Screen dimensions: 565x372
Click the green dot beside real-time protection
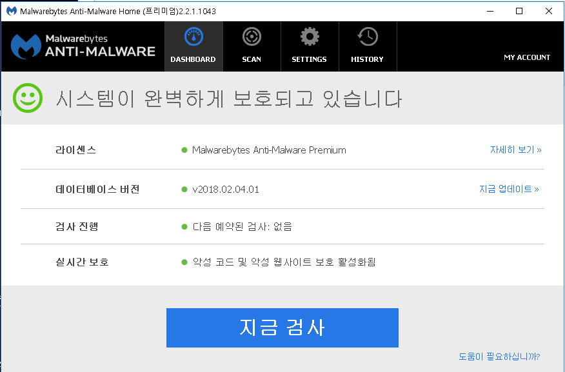[x=184, y=262]
